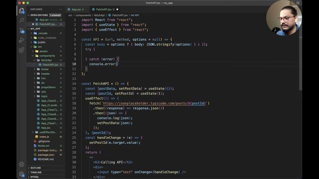Screen dimensions: 319x179
Task: Select the FetchAPI.jsx editor tab
Action: point(104,9)
